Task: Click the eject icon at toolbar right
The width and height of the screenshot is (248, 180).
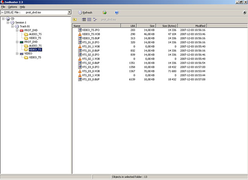Action: pos(245,12)
